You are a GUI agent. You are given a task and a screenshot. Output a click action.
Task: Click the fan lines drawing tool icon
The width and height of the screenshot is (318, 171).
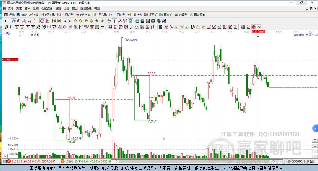(116, 27)
